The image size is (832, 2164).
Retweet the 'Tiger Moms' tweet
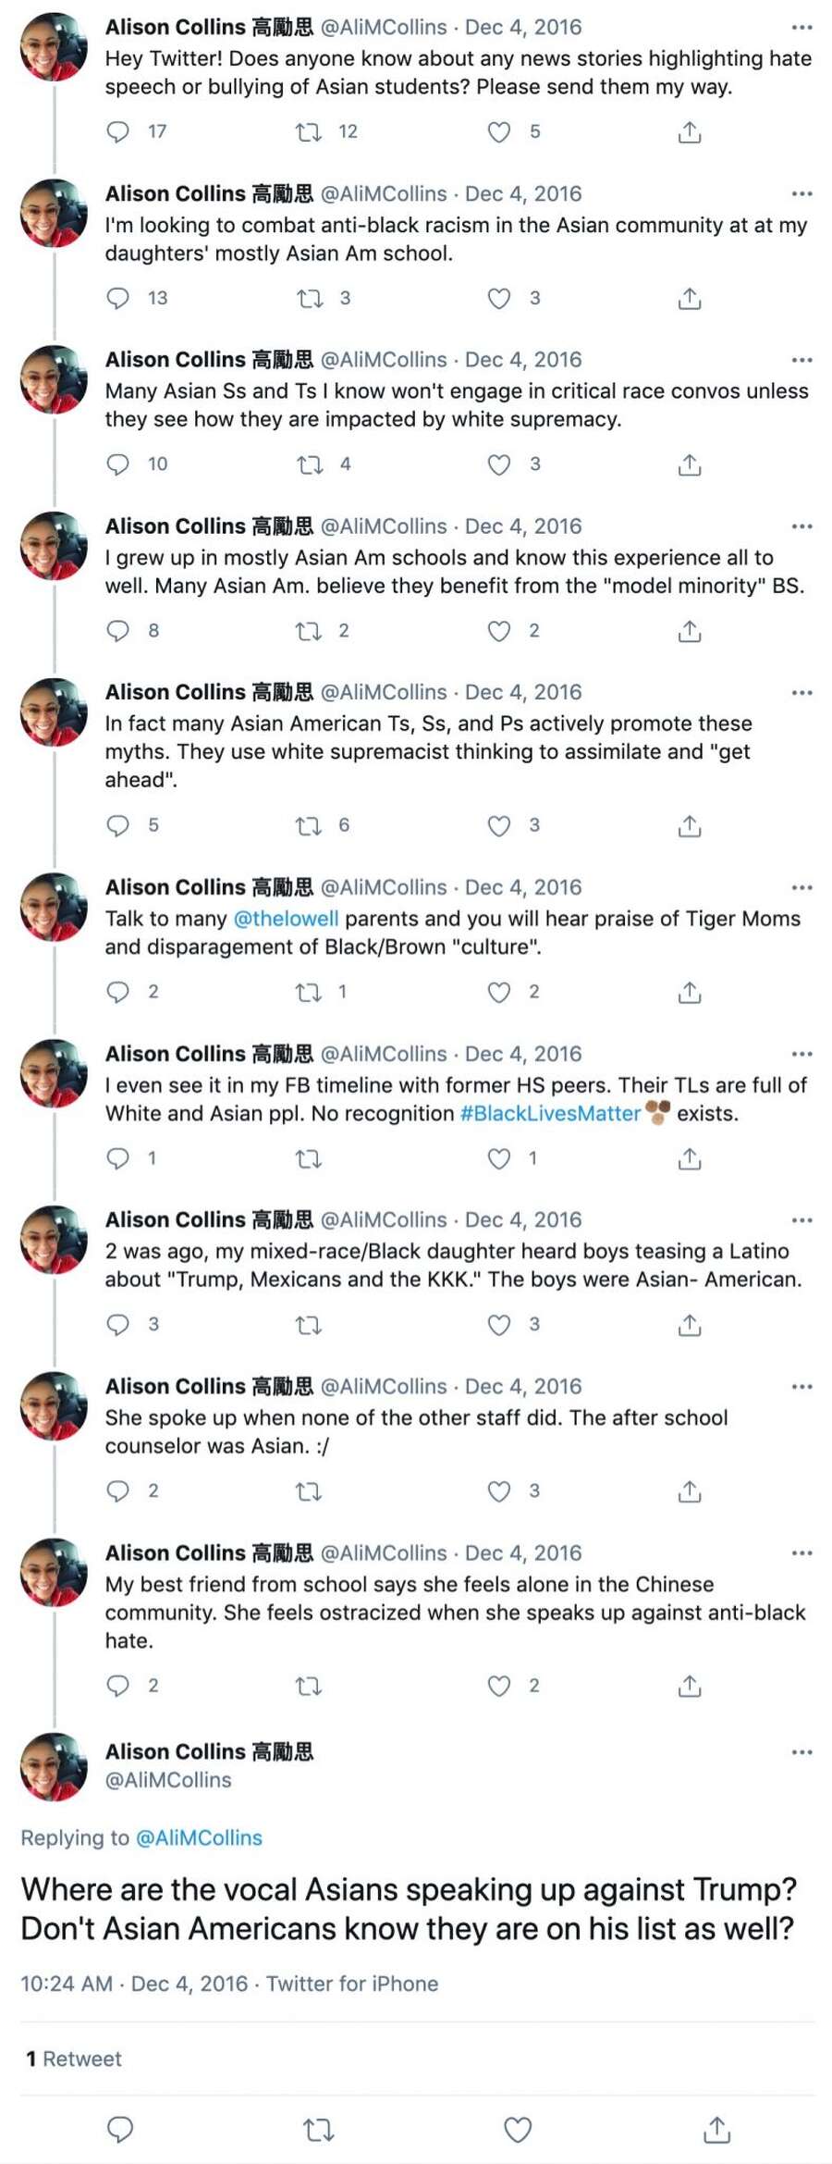pos(309,993)
